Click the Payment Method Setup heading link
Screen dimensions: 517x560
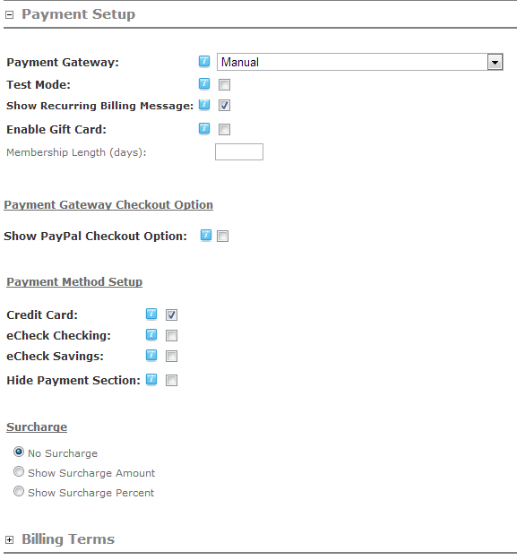[74, 281]
